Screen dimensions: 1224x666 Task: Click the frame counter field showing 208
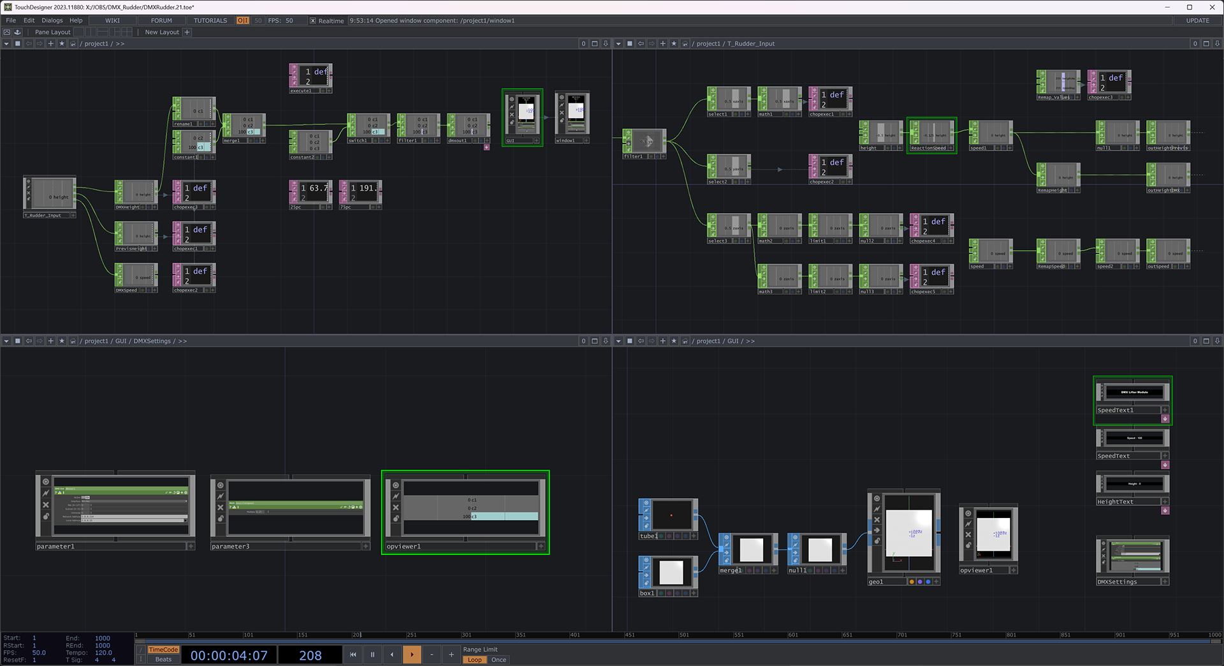coord(310,655)
